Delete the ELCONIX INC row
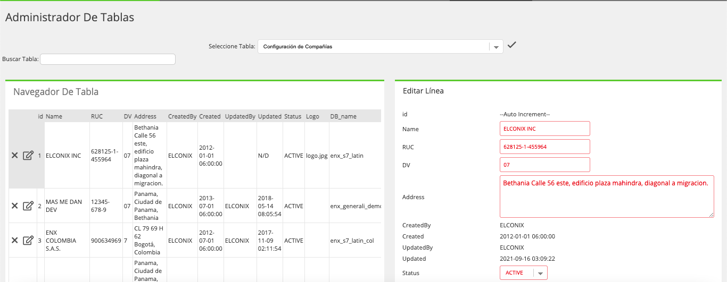727x282 pixels. tap(15, 156)
